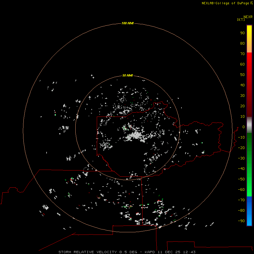Pick the gray zero-velocity segment of the color bar
Viewport: 254px width, 254px height.
pos(249,125)
